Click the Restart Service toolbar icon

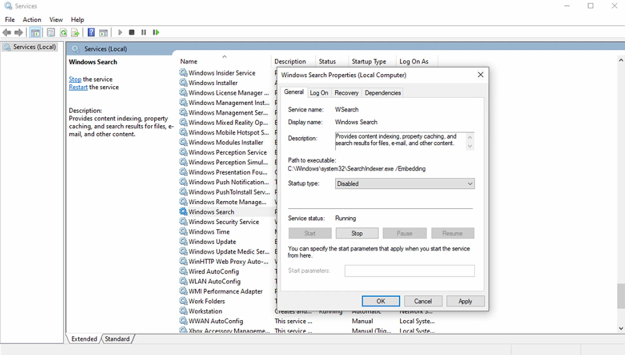pos(156,32)
